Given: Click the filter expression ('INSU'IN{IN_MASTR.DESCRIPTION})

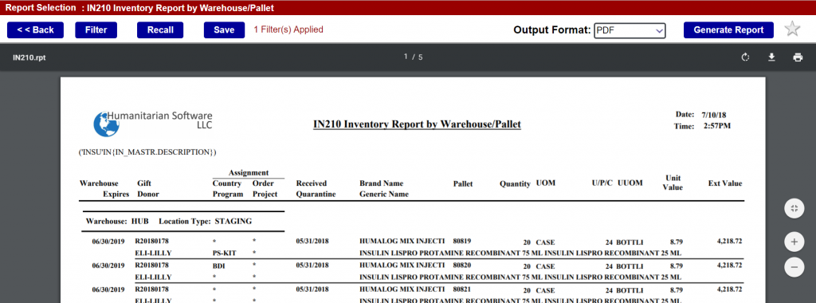Looking at the screenshot, I should click(147, 152).
